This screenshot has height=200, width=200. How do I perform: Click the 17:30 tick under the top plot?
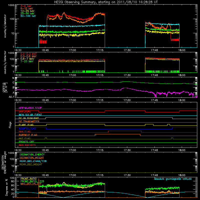tap(127, 50)
